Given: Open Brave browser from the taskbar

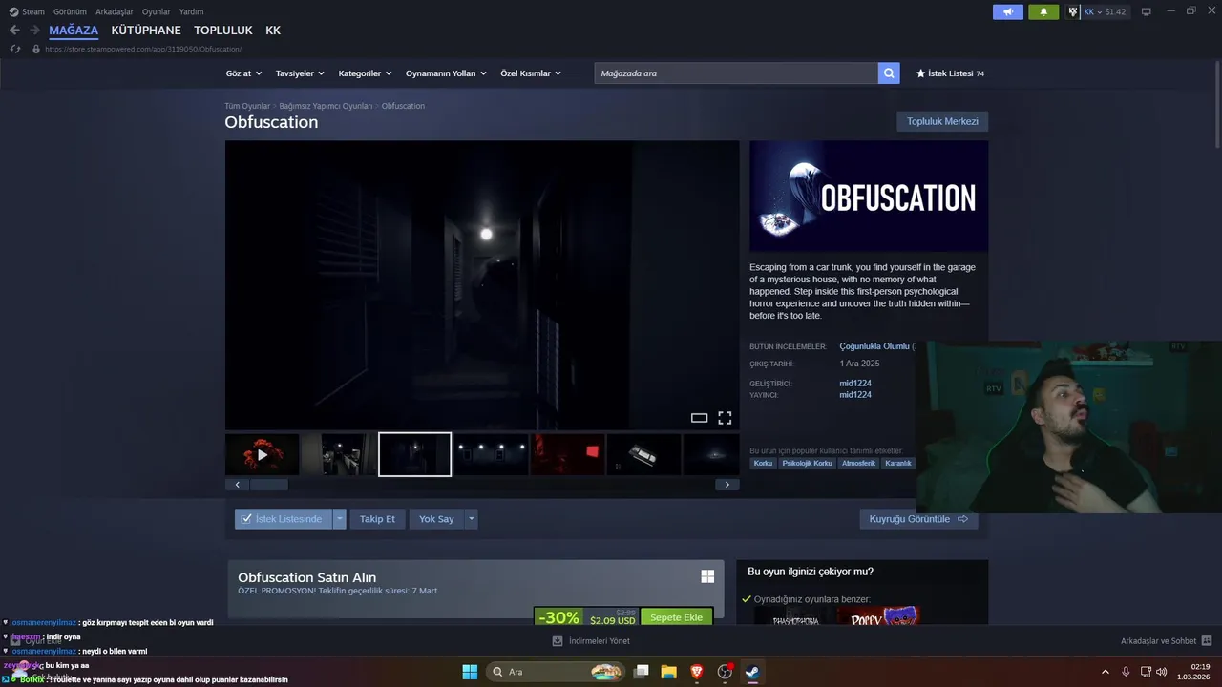Looking at the screenshot, I should coord(697,672).
